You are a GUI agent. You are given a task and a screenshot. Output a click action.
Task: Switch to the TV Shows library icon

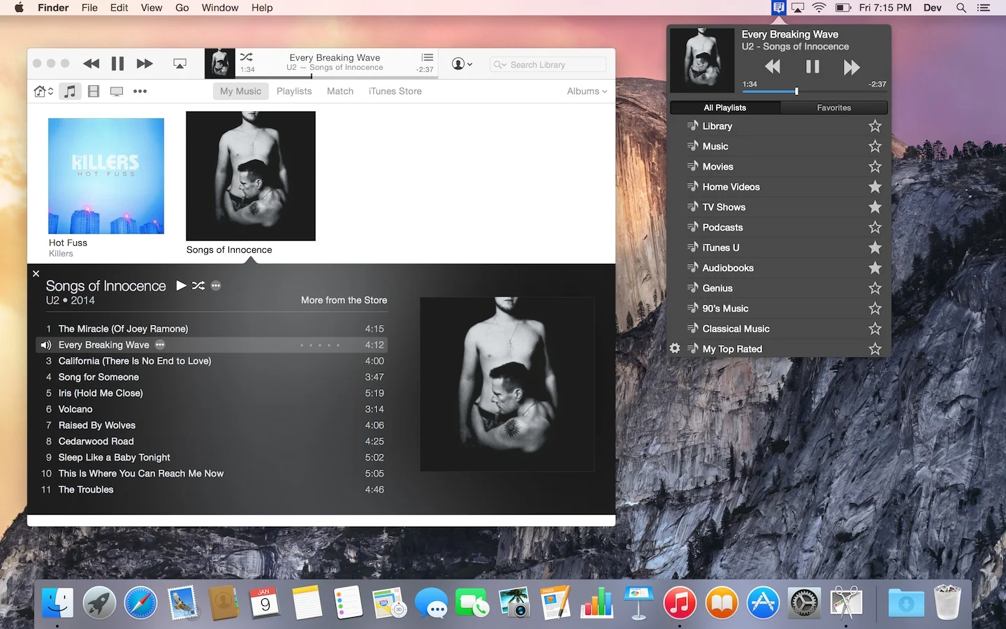117,91
